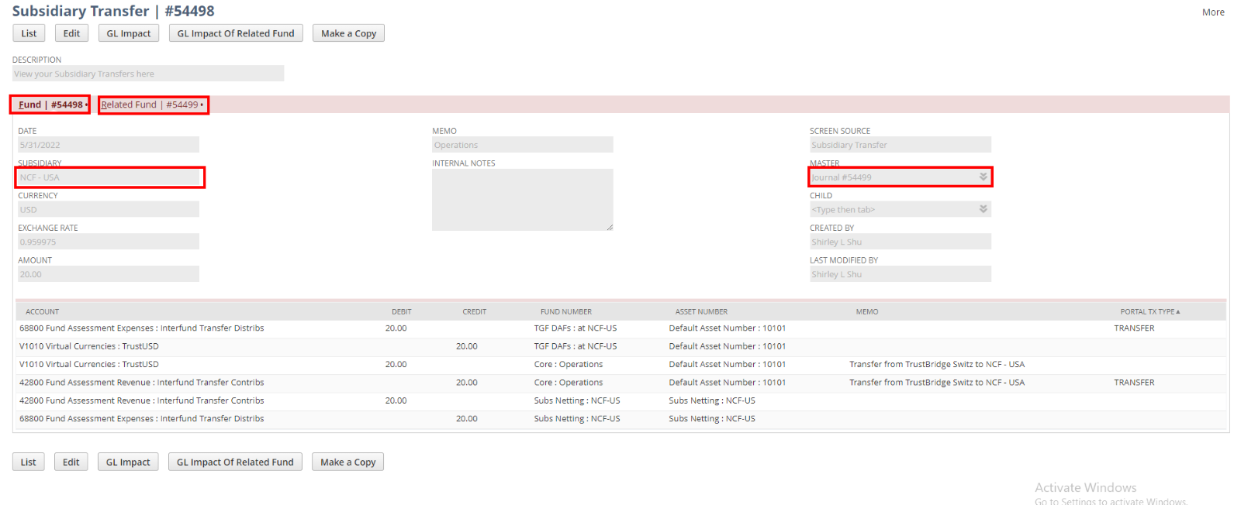Open the Related Fund | #54499 tab
Image resolution: width=1241 pixels, height=505 pixels.
pos(152,105)
